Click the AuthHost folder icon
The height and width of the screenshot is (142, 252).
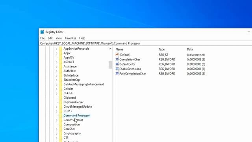pyautogui.click(x=61, y=71)
